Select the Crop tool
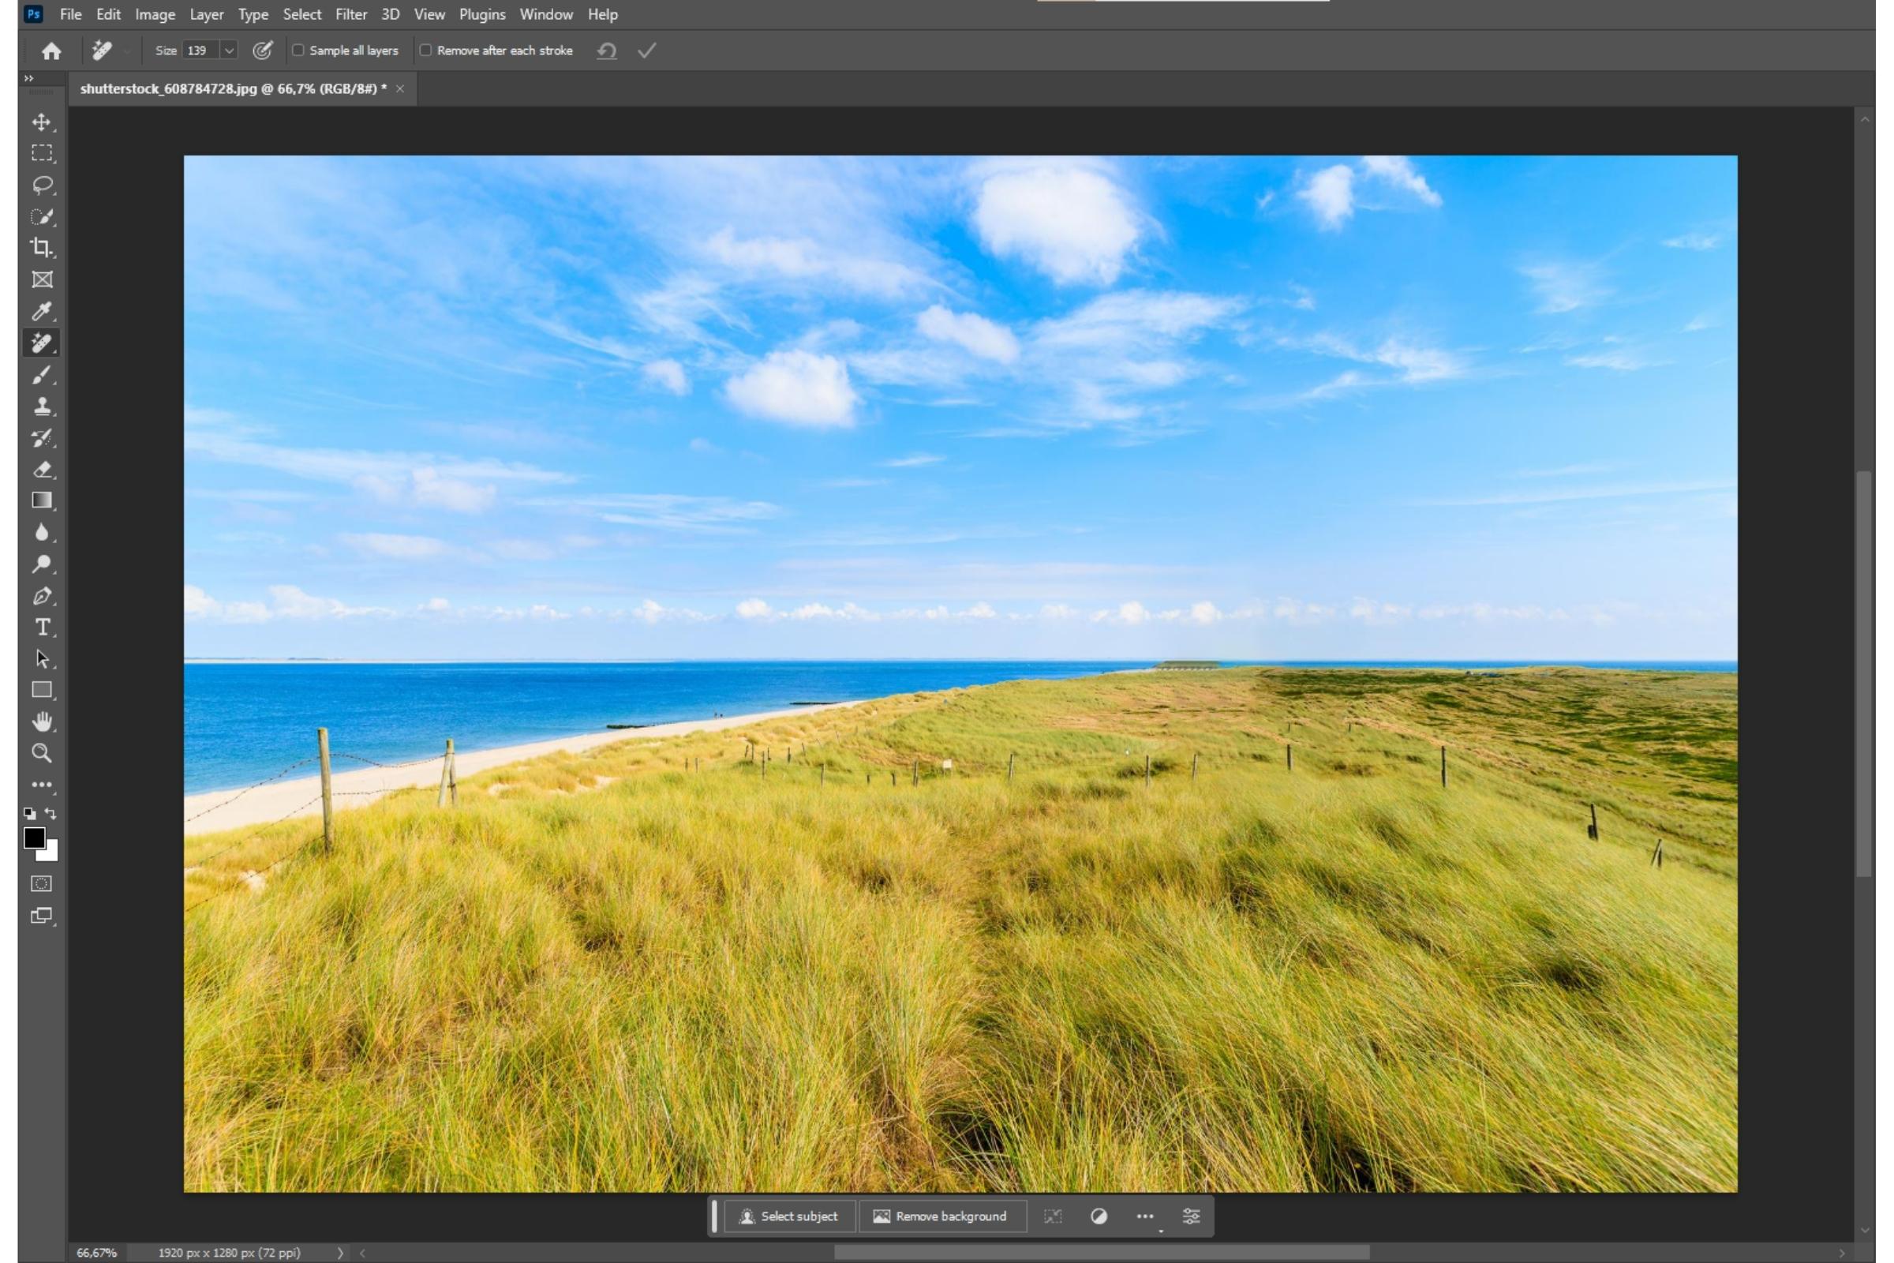Screen dimensions: 1894x1263 42,247
